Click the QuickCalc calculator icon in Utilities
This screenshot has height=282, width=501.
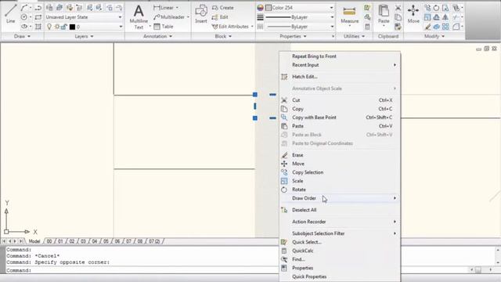tap(367, 27)
